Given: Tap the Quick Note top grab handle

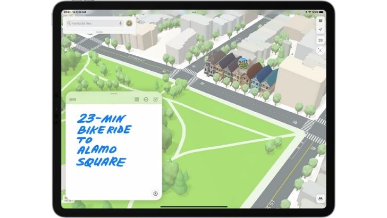Looking at the screenshot, I should point(114,94).
